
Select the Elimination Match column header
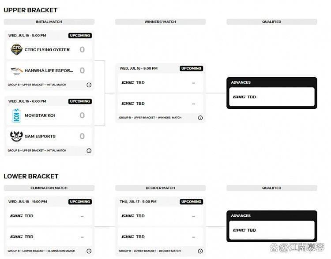(49, 188)
